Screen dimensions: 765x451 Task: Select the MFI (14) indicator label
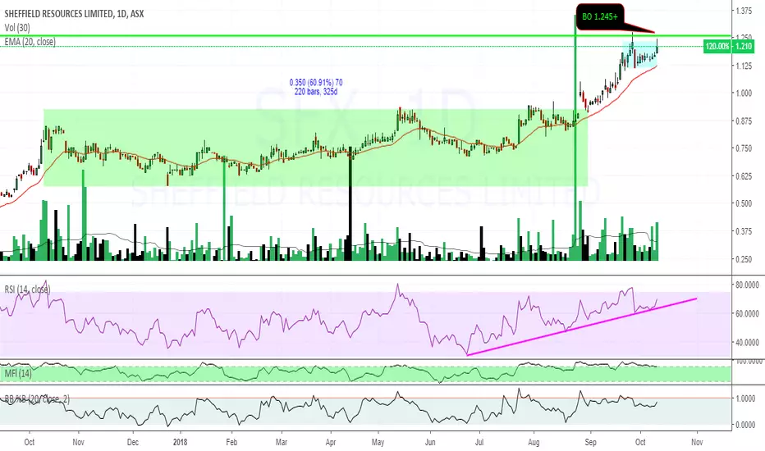tap(18, 373)
